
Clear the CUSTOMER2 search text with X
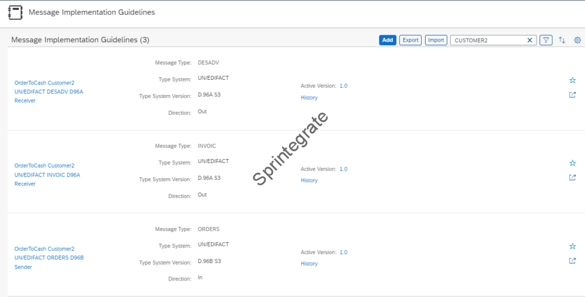point(530,40)
